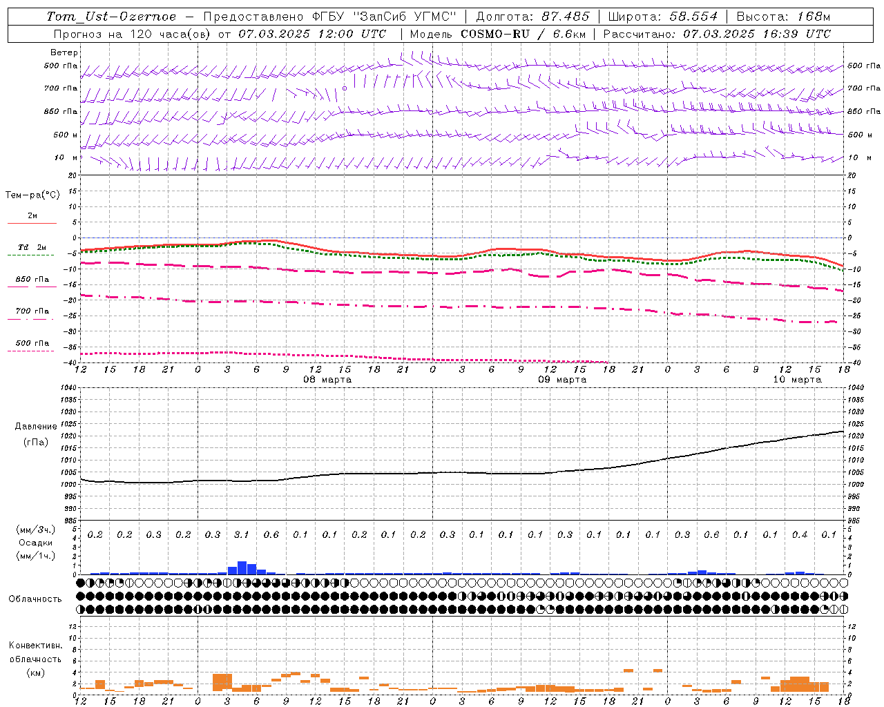Click the '(мм/3ч.)' precipitation unit label

pyautogui.click(x=36, y=530)
